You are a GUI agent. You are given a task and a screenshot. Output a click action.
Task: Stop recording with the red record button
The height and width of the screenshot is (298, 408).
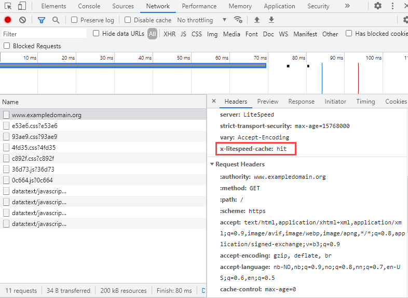pyautogui.click(x=8, y=20)
